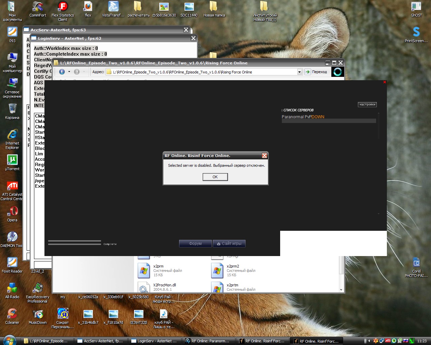Select the x2prtm system file
This screenshot has height=345, width=431.
[x=233, y=287]
